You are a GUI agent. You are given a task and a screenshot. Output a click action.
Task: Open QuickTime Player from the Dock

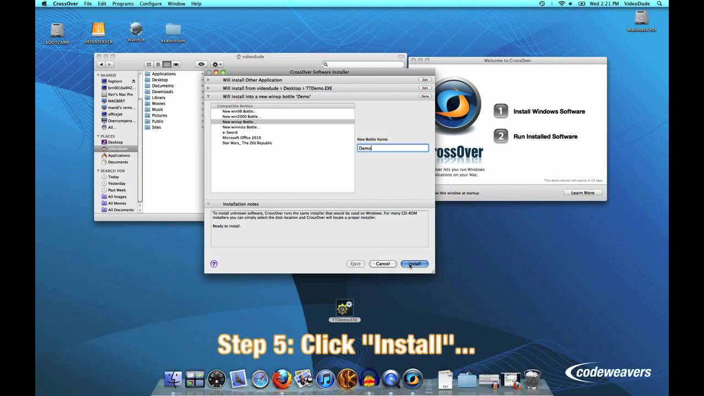(391, 378)
